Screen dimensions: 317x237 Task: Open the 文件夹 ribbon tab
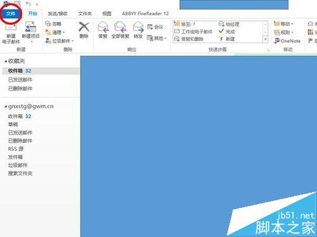pyautogui.click(x=85, y=14)
